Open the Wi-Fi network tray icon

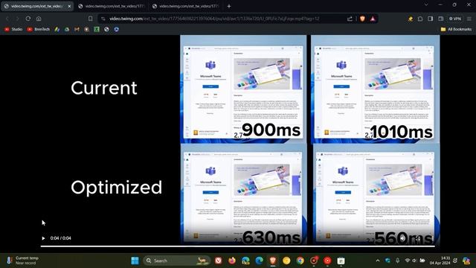408,261
